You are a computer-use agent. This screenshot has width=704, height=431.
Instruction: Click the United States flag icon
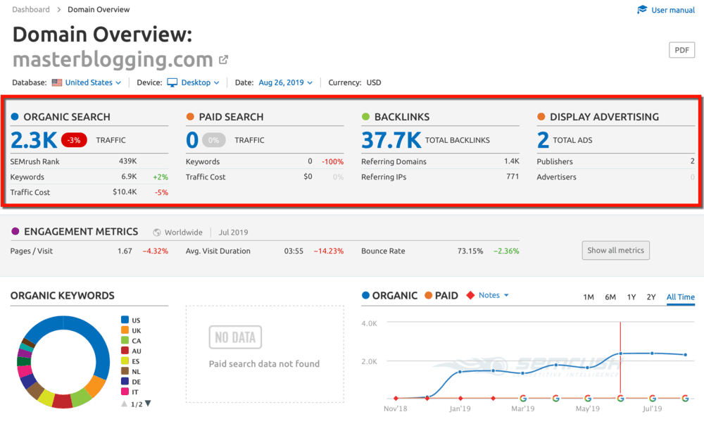click(x=56, y=82)
